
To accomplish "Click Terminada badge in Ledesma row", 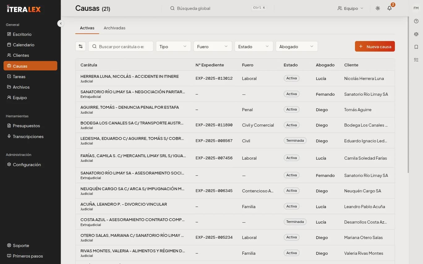I will tap(295, 140).
